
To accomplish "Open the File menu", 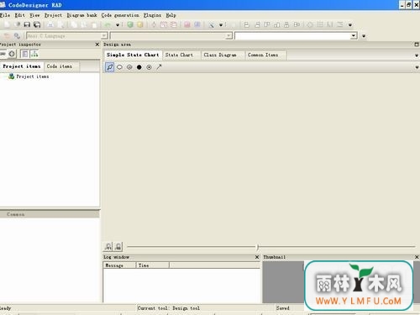I will click(x=5, y=15).
